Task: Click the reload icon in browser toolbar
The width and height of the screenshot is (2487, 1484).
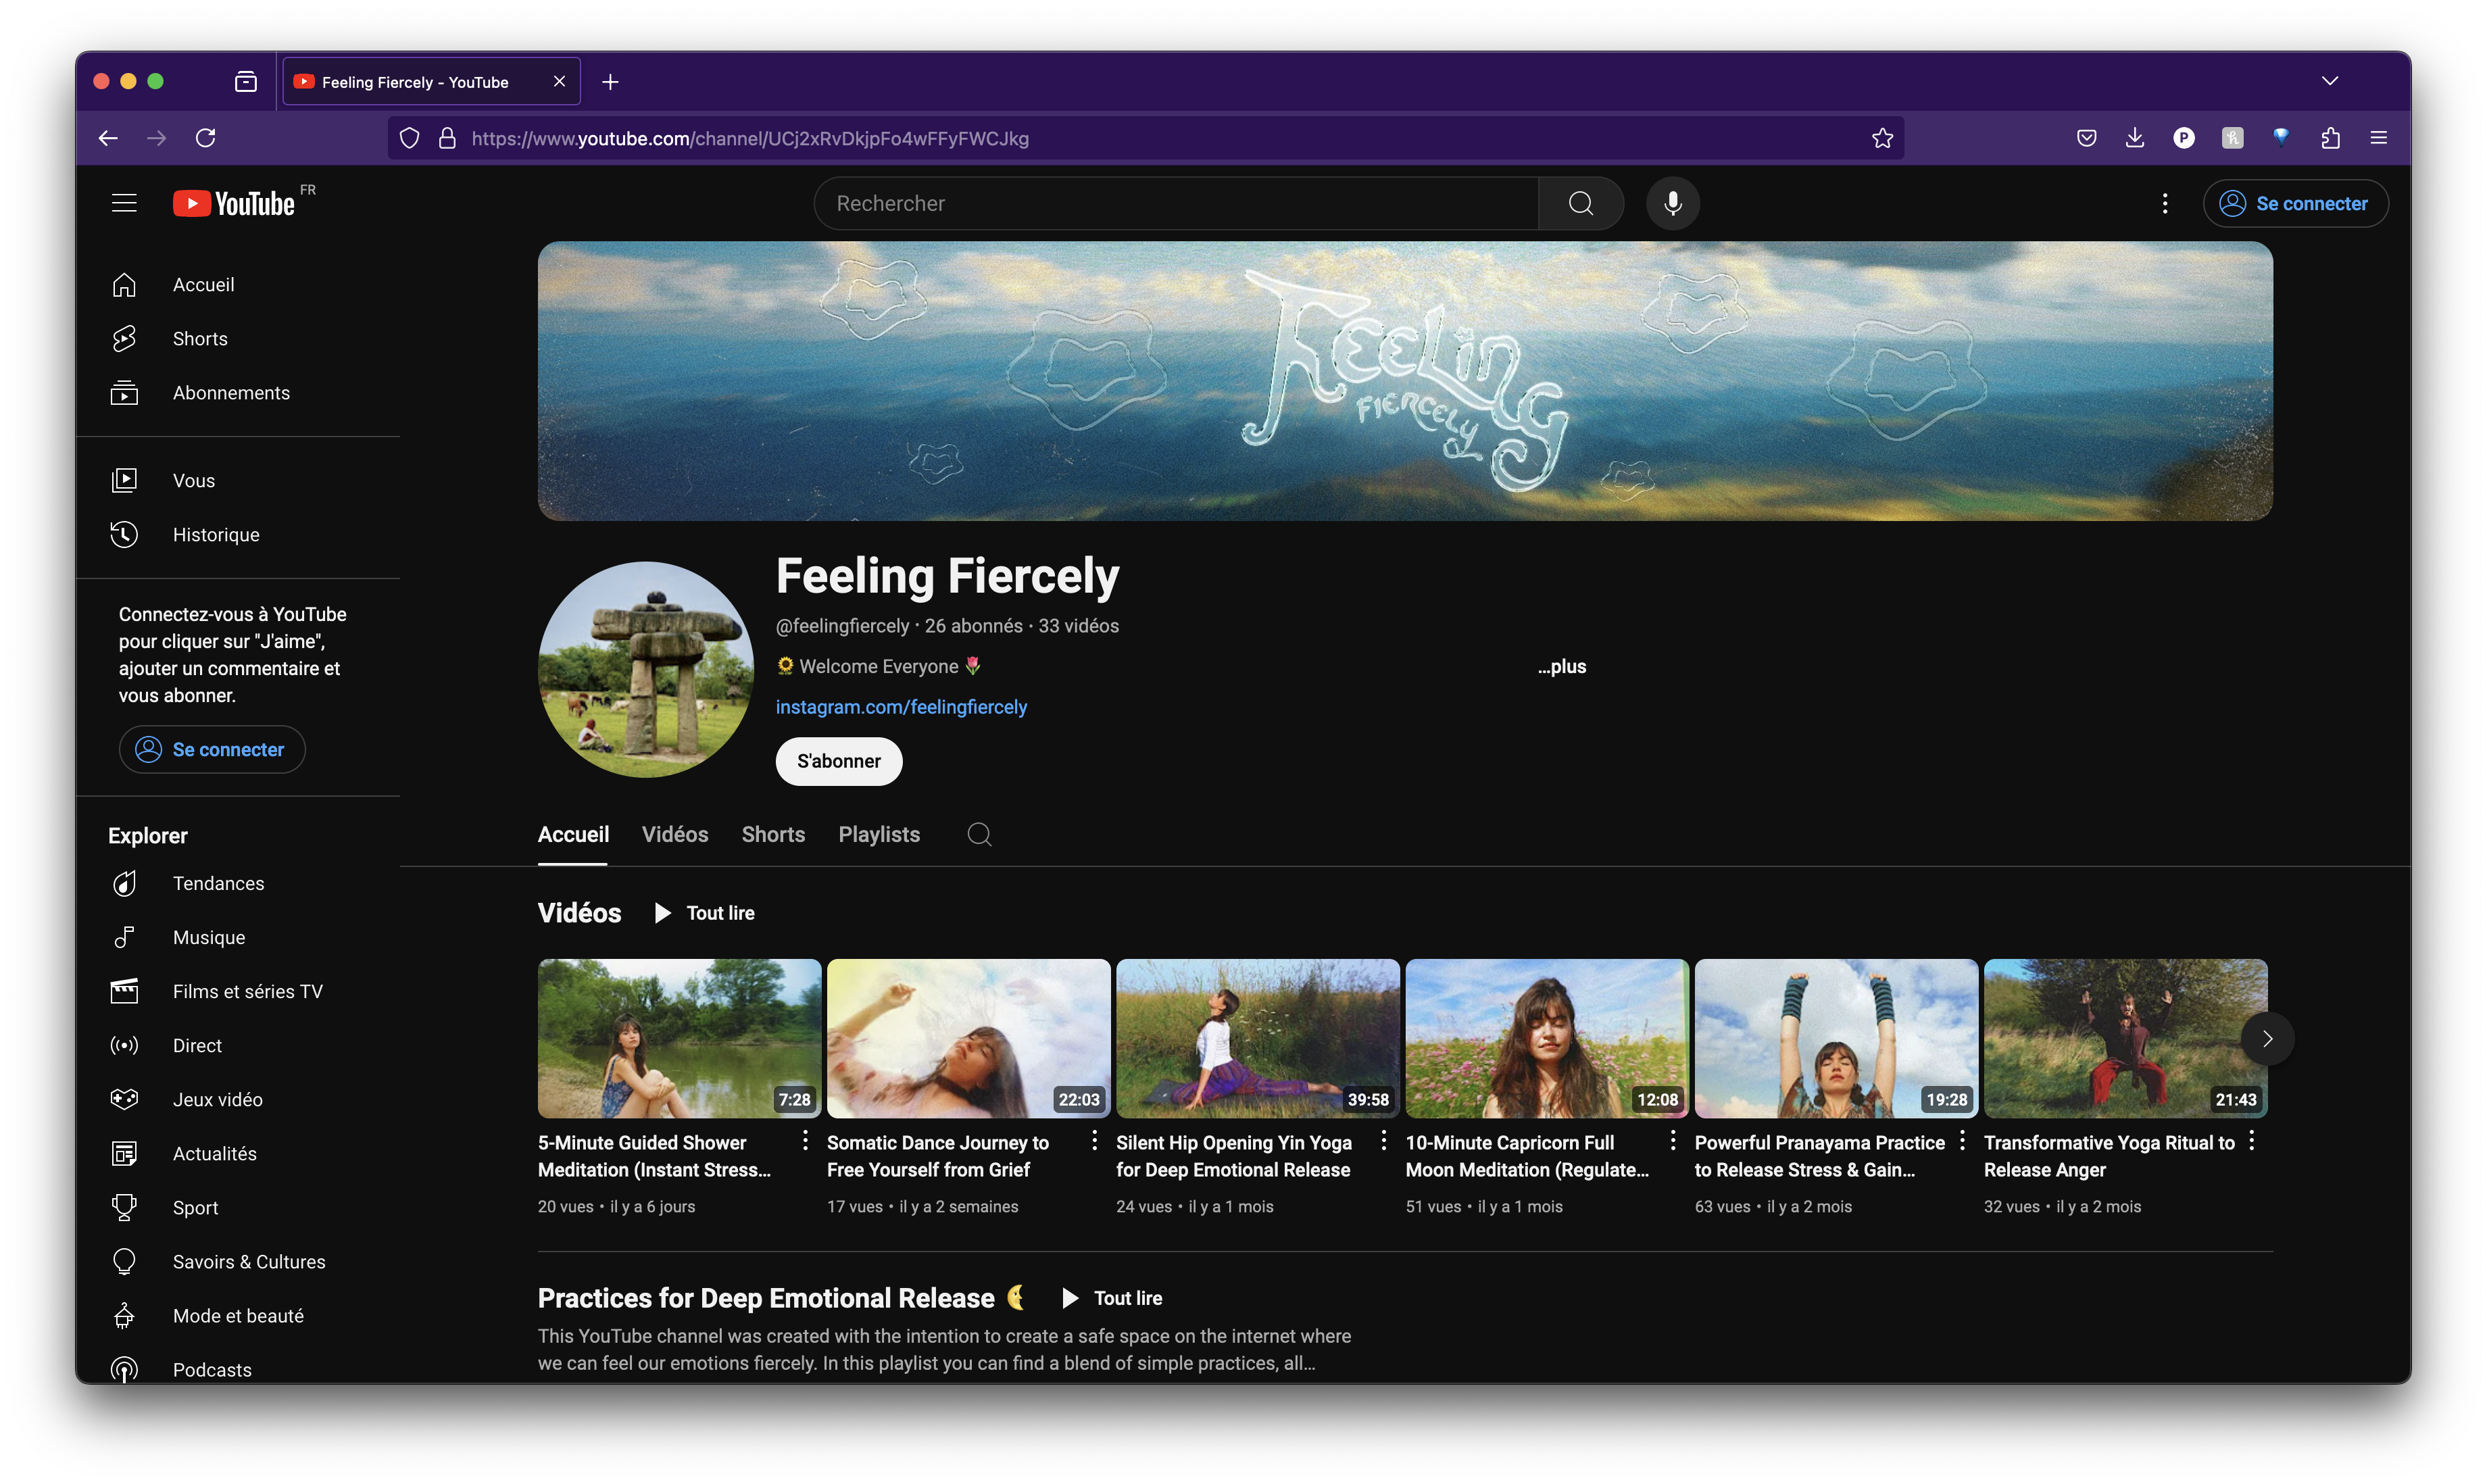Action: [205, 138]
